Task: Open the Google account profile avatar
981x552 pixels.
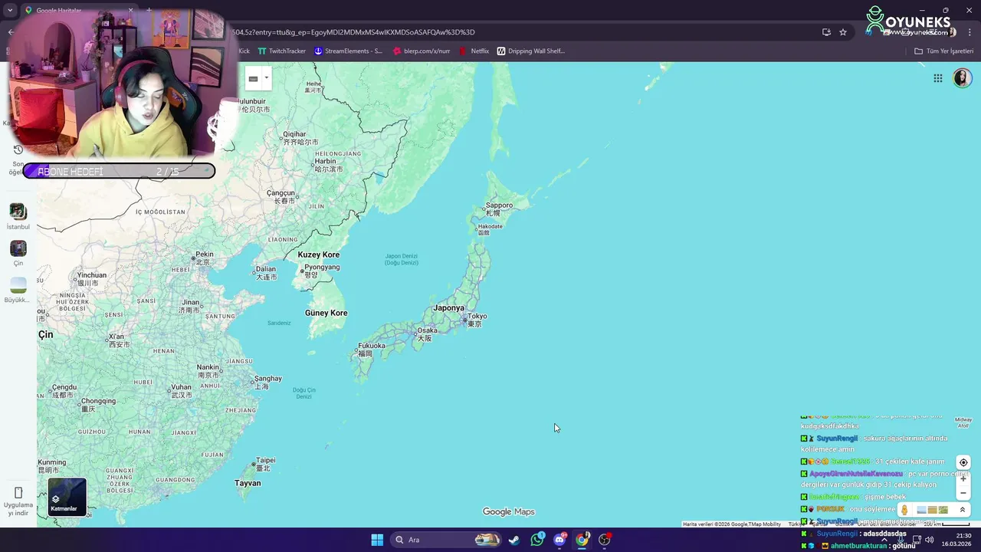Action: [962, 78]
